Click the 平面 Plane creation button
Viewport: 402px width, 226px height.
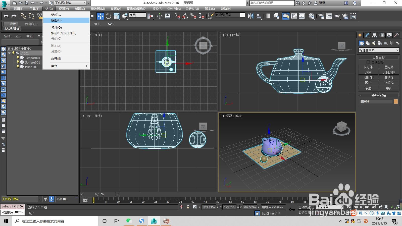coord(389,88)
